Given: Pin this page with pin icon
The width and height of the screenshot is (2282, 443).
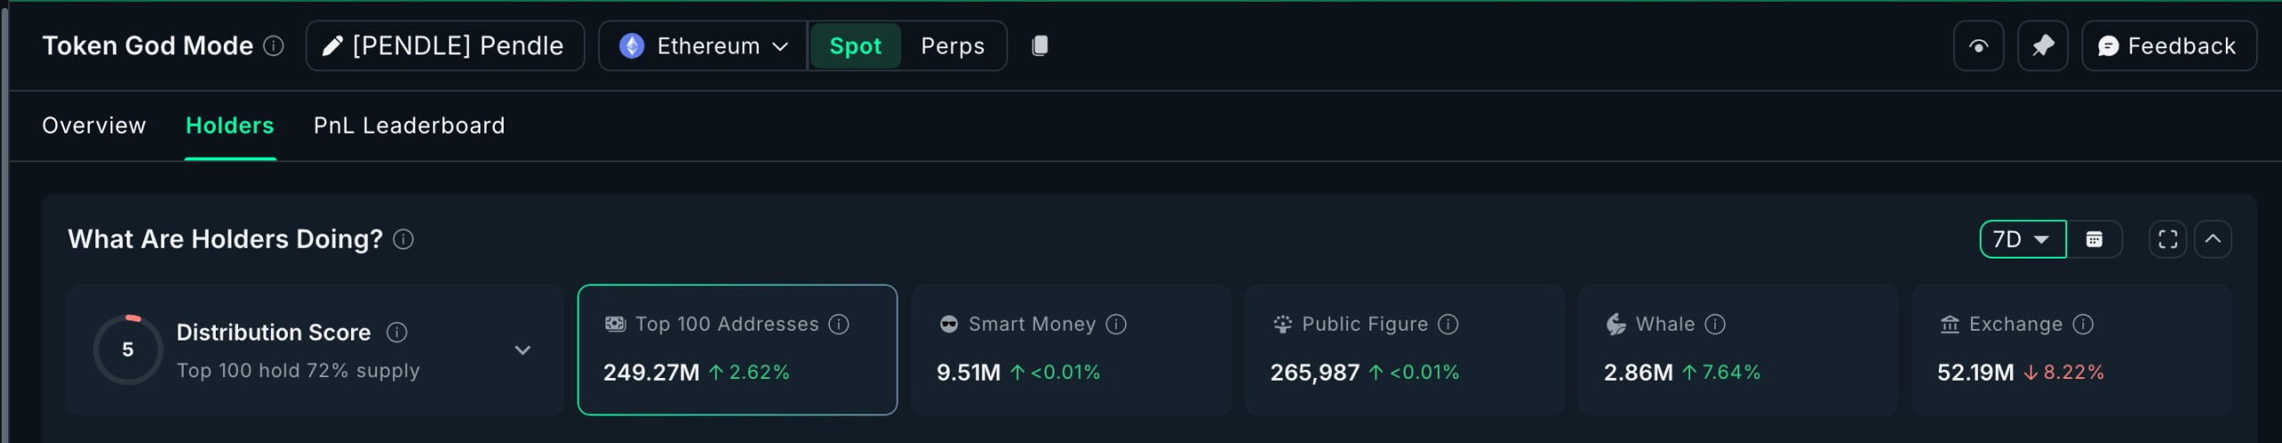Looking at the screenshot, I should point(2042,45).
